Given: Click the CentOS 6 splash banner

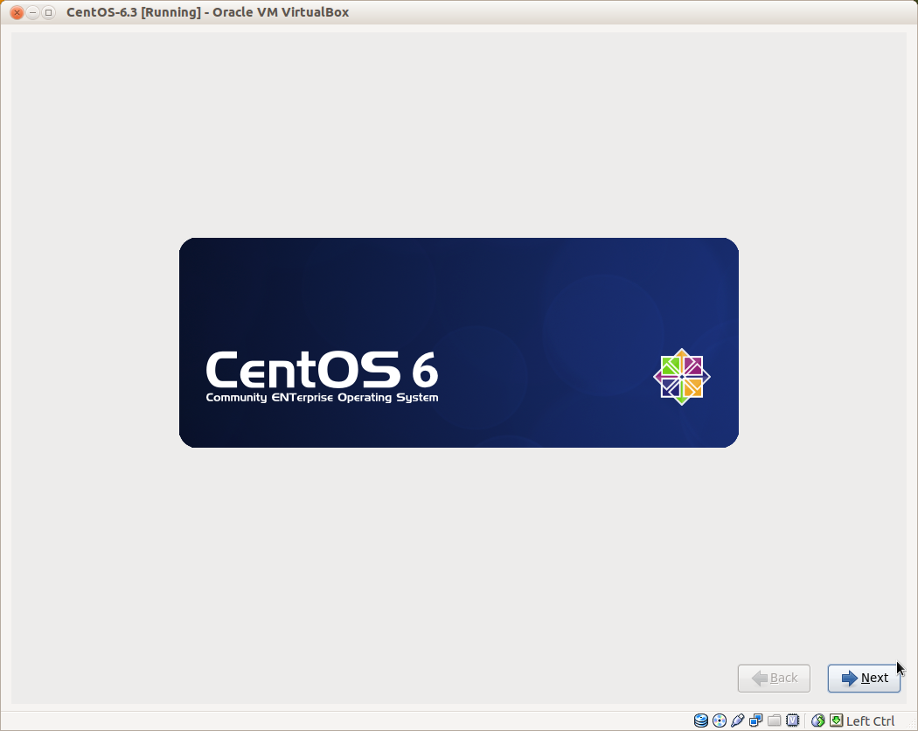Looking at the screenshot, I should pos(458,343).
